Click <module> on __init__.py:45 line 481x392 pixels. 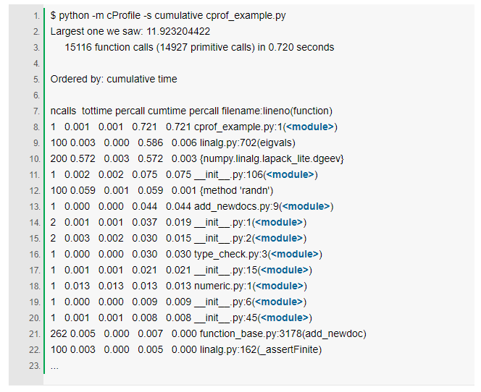tap(285, 318)
